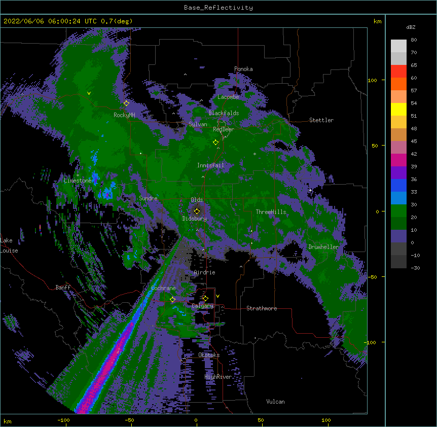Screen dimensions: 437x427
Task: Click the Sylvan label
Action: pyautogui.click(x=198, y=124)
